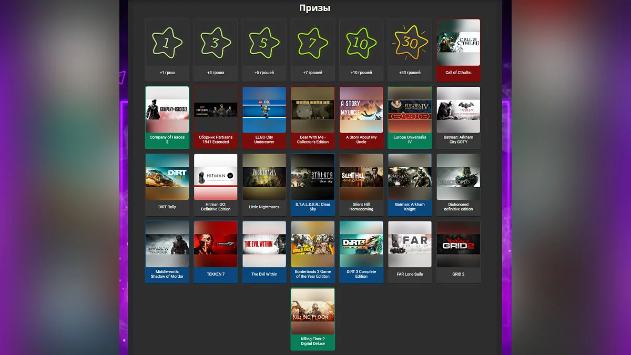The image size is (631, 355).
Task: Open the Partisans 1941 cover image
Action: (x=216, y=109)
